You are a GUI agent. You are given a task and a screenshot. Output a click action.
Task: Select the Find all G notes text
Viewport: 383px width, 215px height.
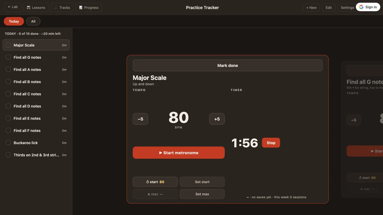pos(27,57)
